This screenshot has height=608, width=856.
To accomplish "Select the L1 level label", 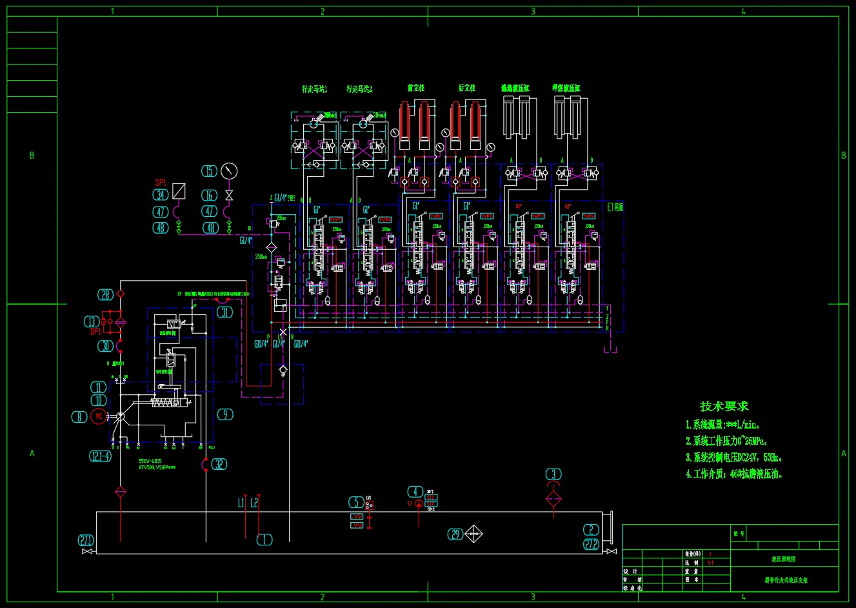I will (x=241, y=503).
